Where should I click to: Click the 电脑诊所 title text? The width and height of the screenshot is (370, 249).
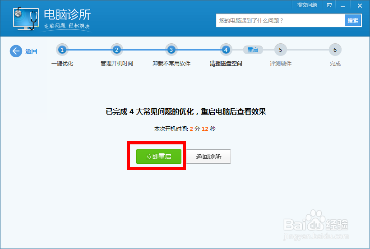point(67,14)
